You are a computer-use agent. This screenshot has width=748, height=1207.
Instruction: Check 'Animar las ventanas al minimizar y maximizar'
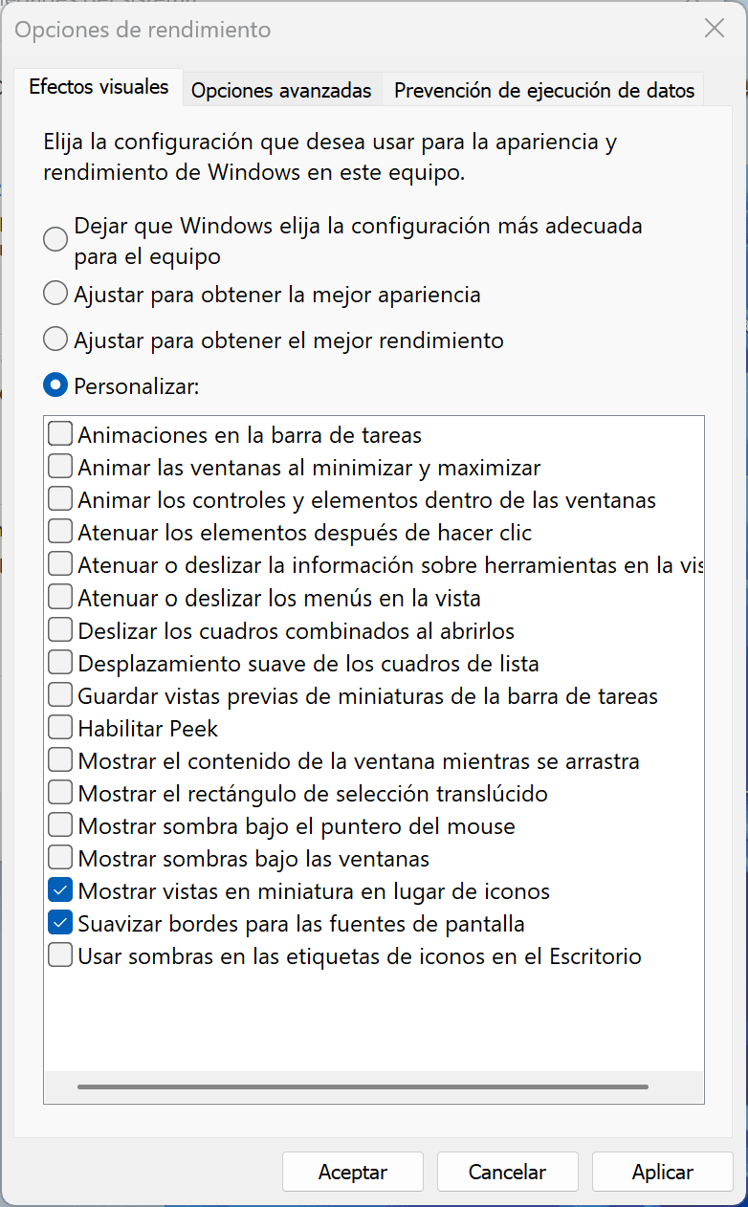click(59, 465)
